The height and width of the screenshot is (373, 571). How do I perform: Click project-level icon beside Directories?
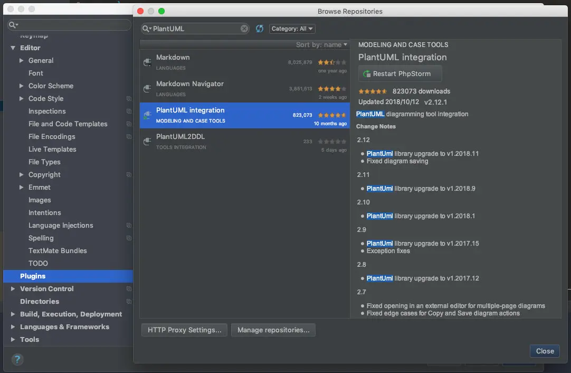point(129,302)
